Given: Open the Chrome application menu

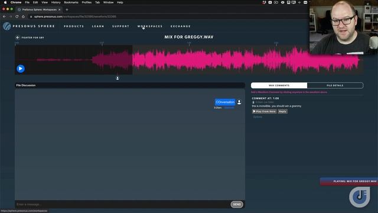Looking at the screenshot, I should [16, 2].
